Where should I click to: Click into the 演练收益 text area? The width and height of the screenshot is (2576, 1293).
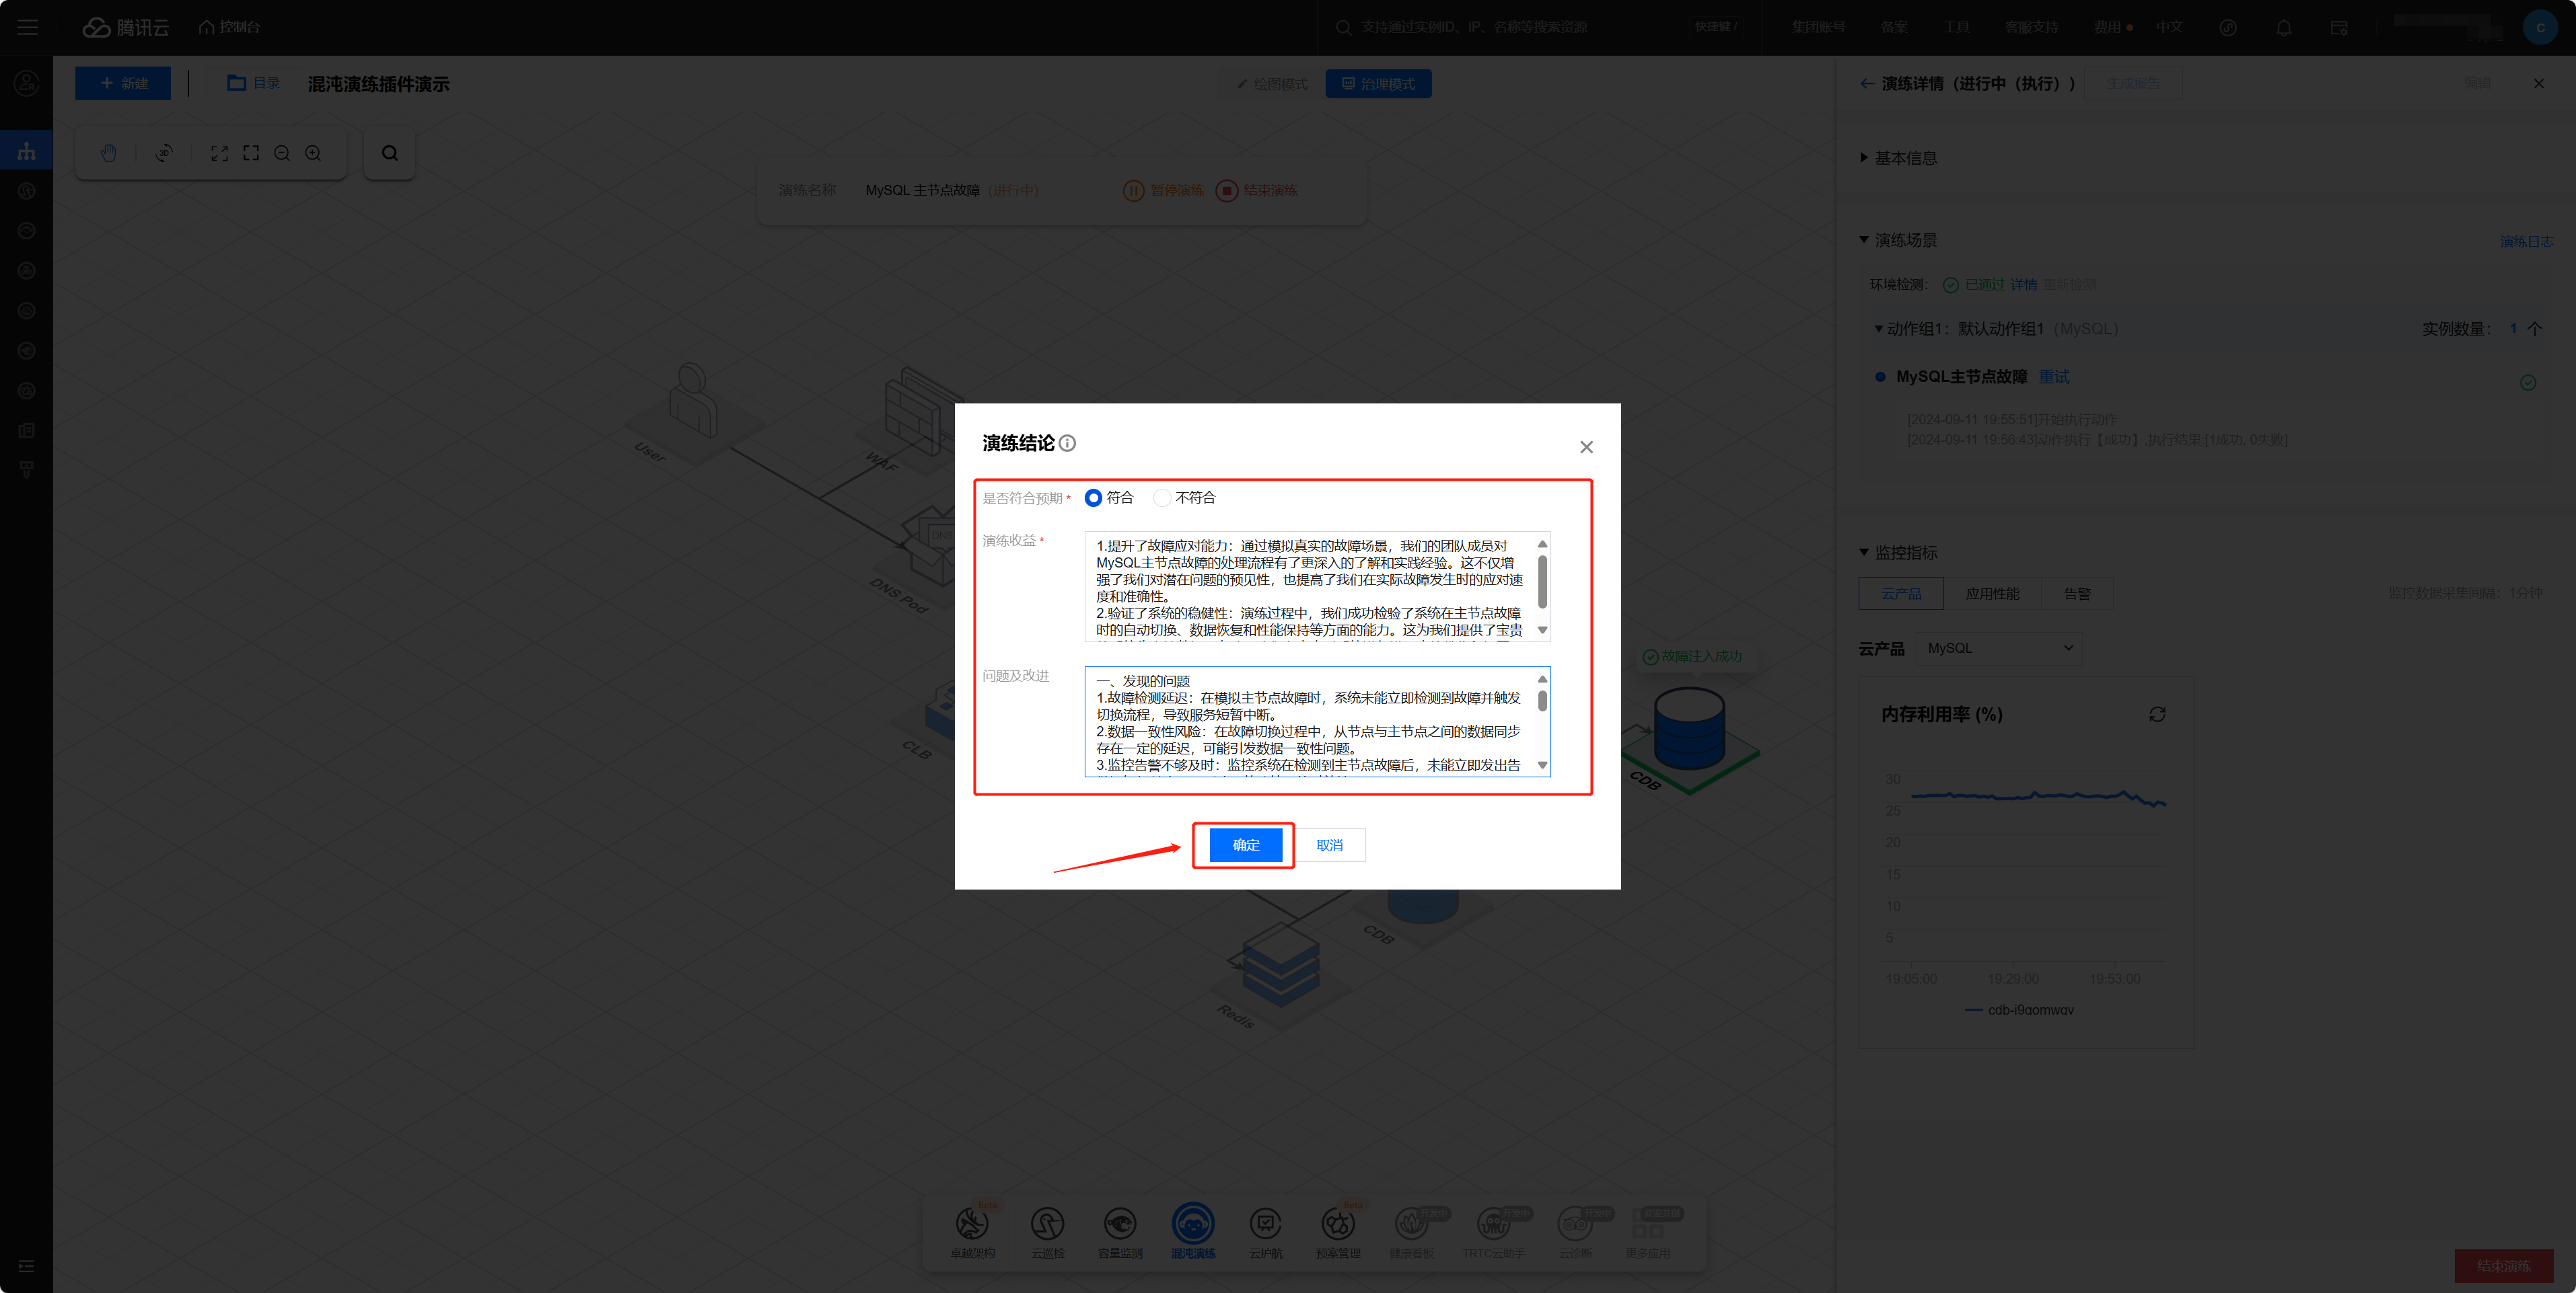pos(1317,586)
